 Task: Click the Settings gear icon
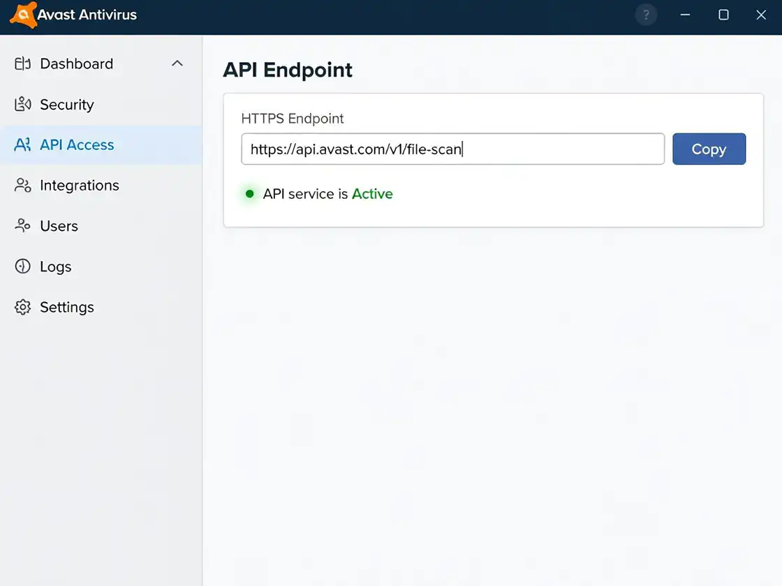click(x=22, y=307)
